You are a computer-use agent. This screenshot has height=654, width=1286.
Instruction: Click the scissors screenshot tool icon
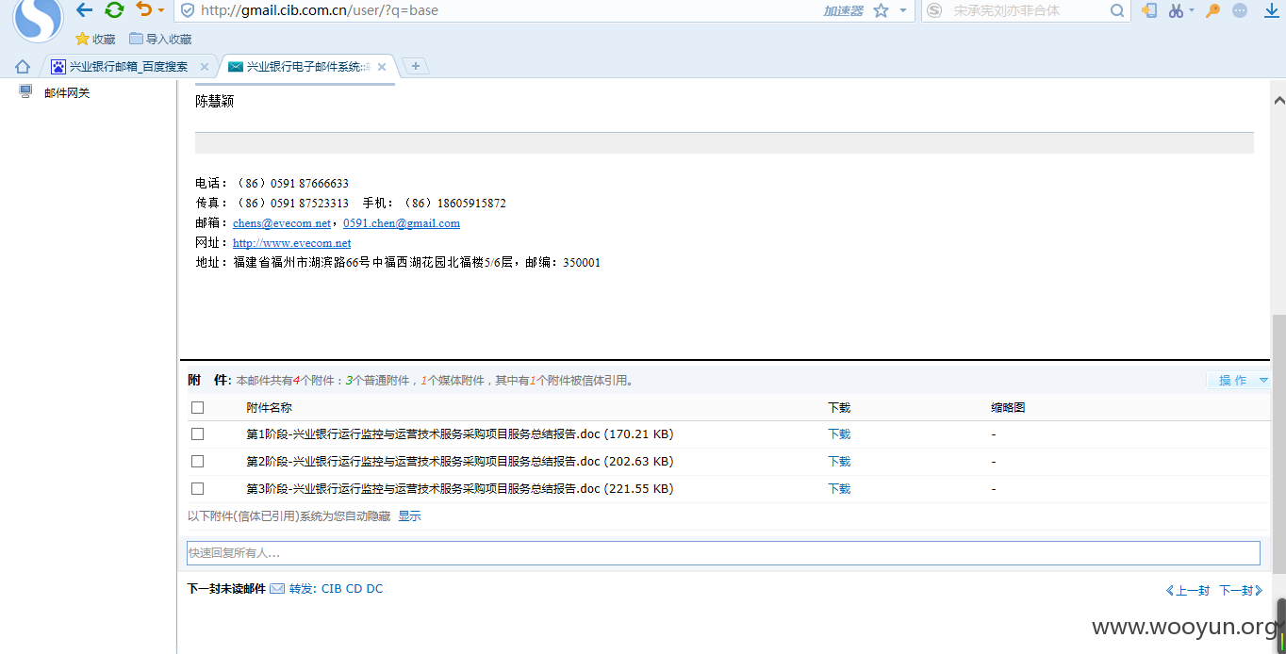[x=1176, y=10]
